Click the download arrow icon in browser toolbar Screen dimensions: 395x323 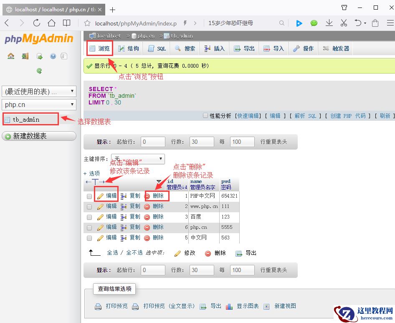pyautogui.click(x=329, y=23)
